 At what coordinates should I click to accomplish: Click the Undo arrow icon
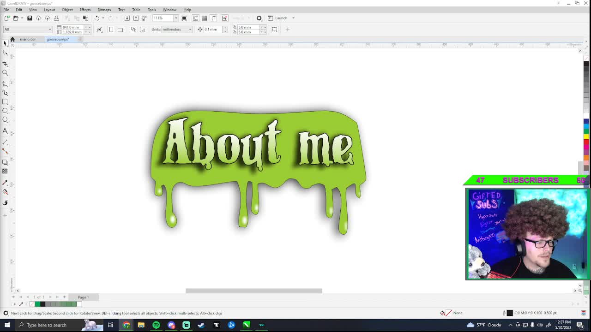(x=97, y=18)
